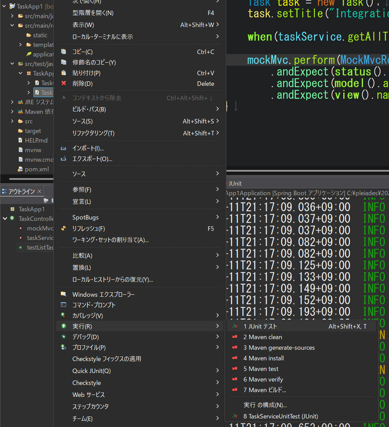This screenshot has height=427, width=389.
Task: Run 3 Maven generate-sources
Action: [x=302, y=348]
